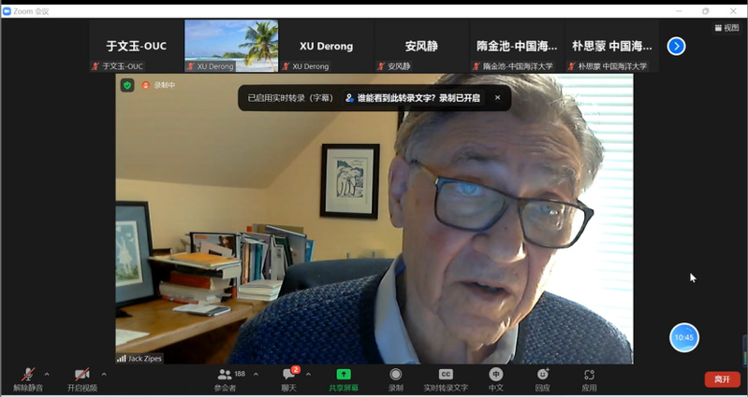Open the 聊天 chat panel
The width and height of the screenshot is (748, 397).
coord(289,378)
